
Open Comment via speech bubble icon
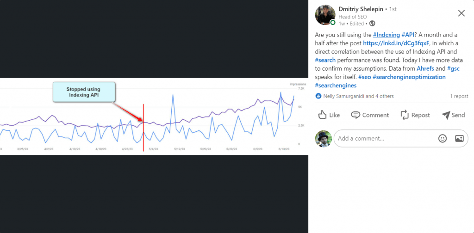(355, 115)
